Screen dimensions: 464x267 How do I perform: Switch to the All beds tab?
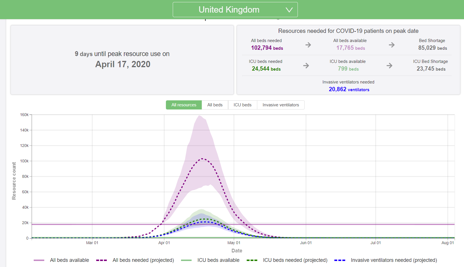pos(215,105)
